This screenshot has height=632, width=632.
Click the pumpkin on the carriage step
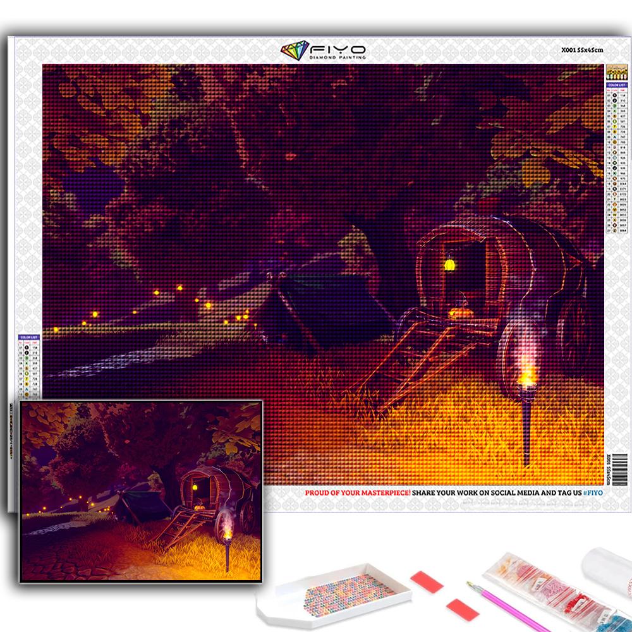[460, 313]
